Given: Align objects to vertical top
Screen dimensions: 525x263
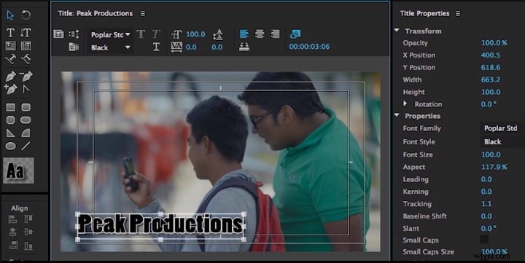Looking at the screenshot, I should coord(28,219).
